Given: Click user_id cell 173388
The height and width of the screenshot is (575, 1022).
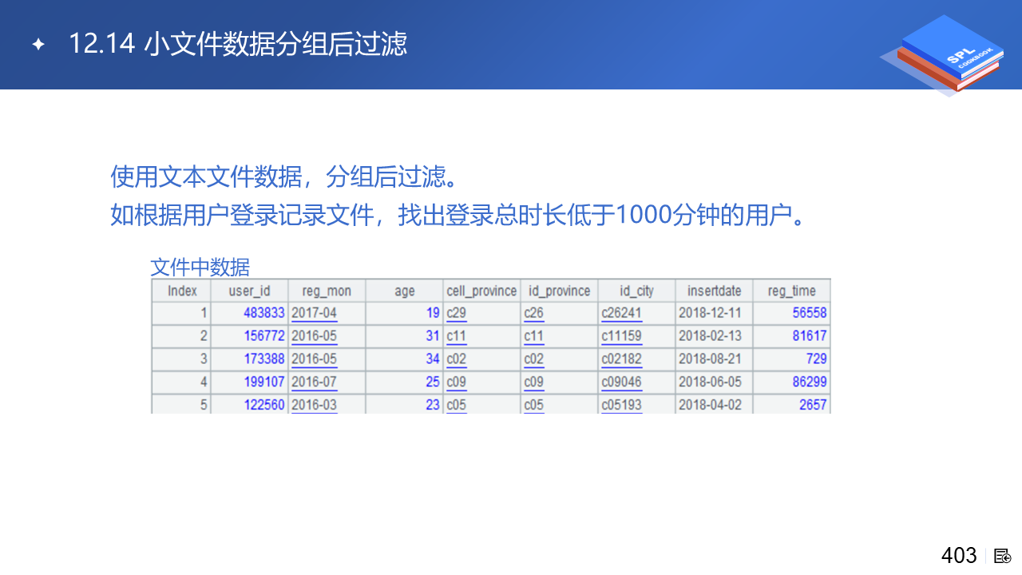Looking at the screenshot, I should tap(249, 359).
